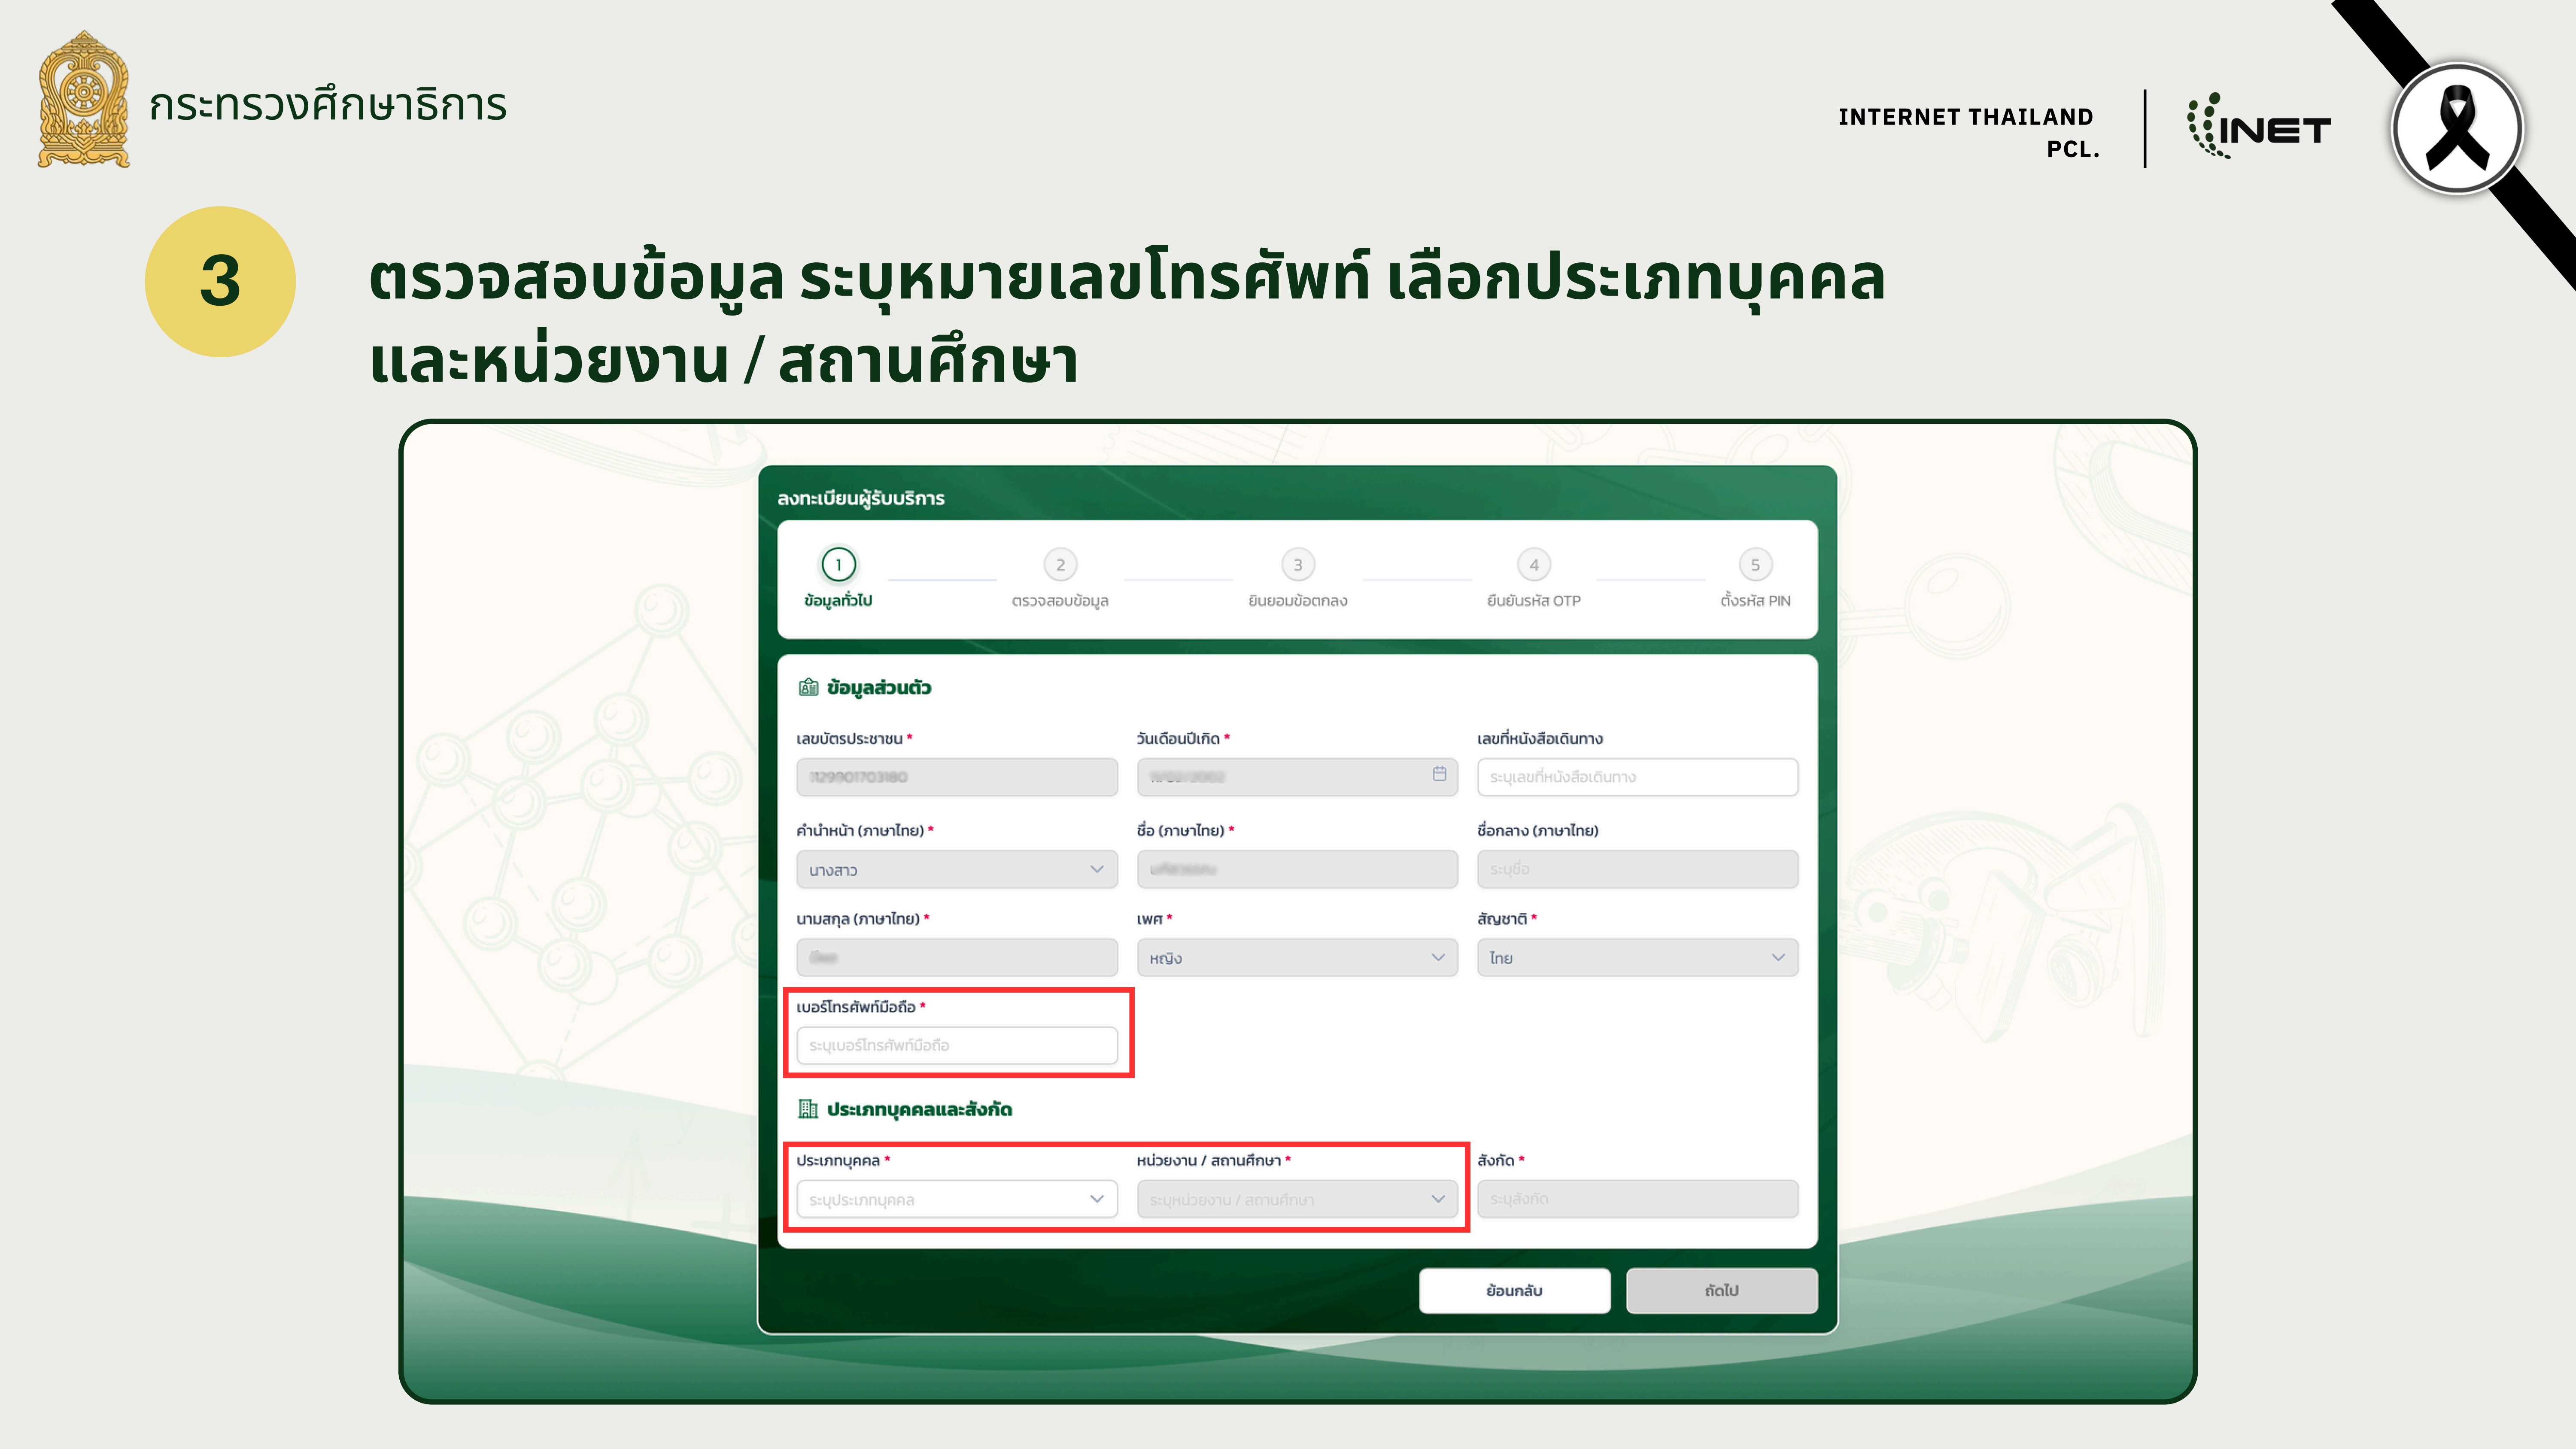Viewport: 2576px width, 1449px height.
Task: Expand the ประเภทบุคคล dropdown
Action: coord(957,1199)
